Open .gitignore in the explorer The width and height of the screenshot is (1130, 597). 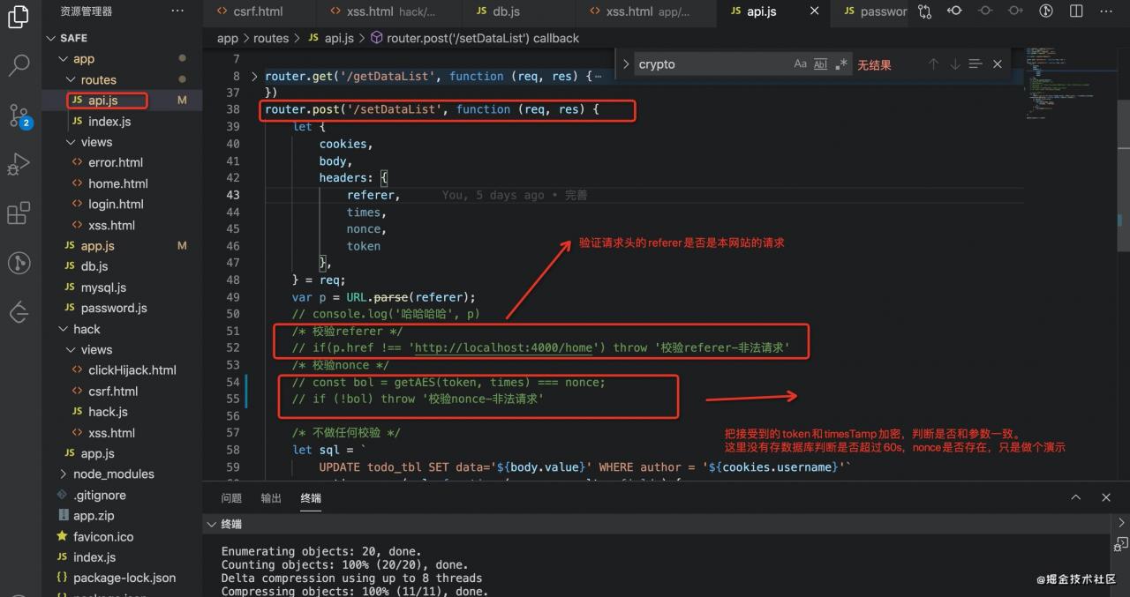pyautogui.click(x=100, y=495)
